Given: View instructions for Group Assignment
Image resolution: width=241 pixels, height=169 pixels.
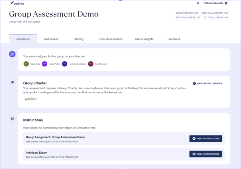Looking at the screenshot, I should coord(206,139).
